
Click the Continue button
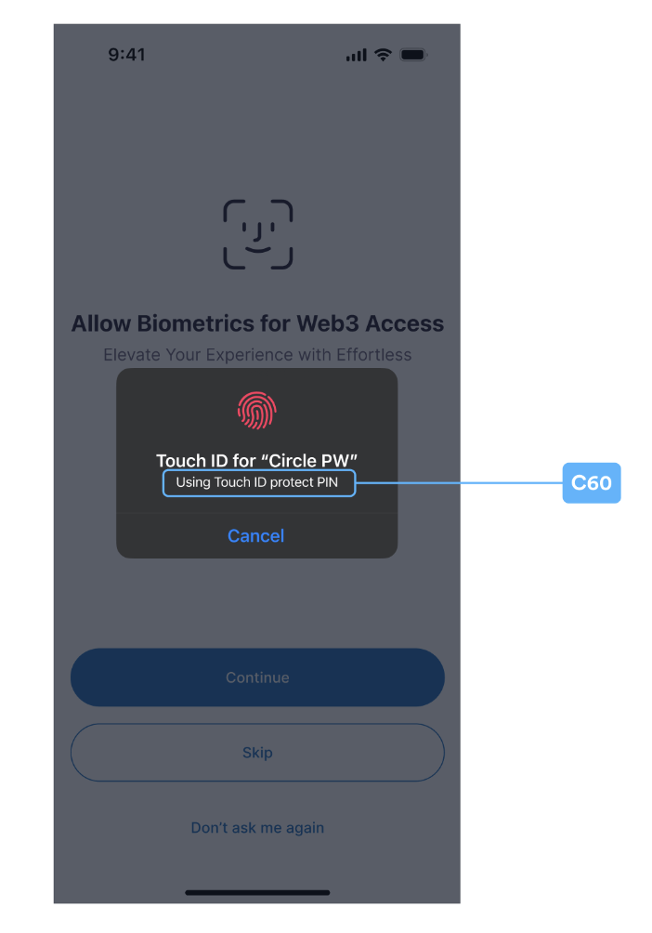point(257,677)
